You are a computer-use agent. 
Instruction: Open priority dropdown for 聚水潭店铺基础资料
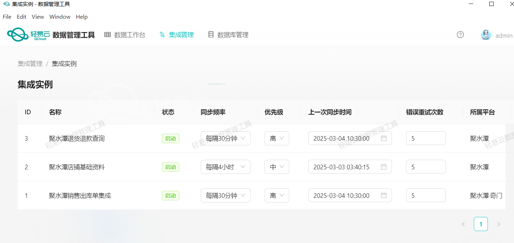pos(277,167)
